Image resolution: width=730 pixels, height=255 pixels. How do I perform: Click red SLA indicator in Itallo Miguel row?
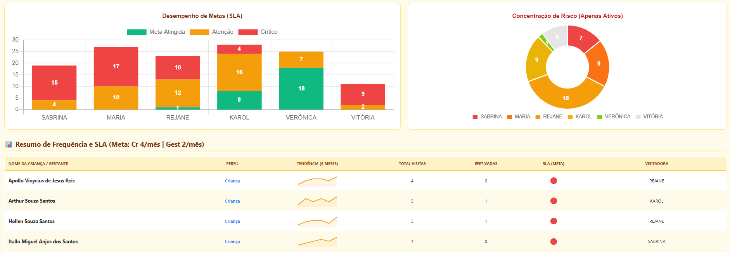(x=554, y=241)
